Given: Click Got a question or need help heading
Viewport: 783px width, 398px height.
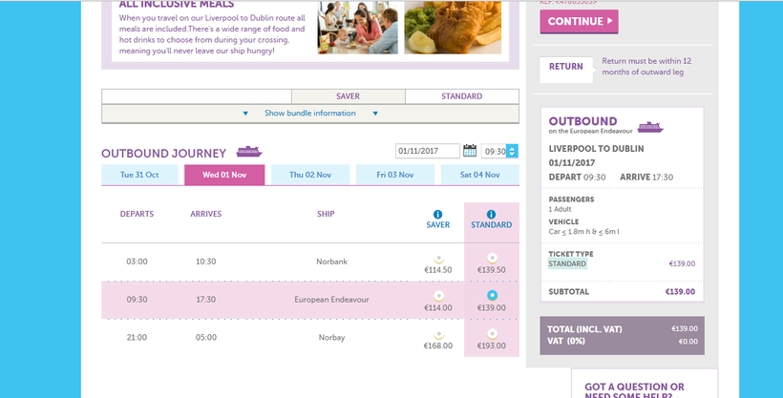Looking at the screenshot, I should pyautogui.click(x=634, y=391).
